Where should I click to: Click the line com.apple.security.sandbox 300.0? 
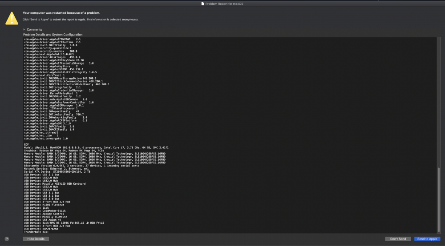[x=51, y=51]
